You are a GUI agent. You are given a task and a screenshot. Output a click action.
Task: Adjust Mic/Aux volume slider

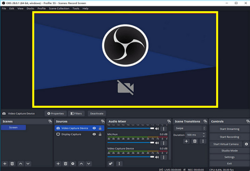[x=131, y=143]
